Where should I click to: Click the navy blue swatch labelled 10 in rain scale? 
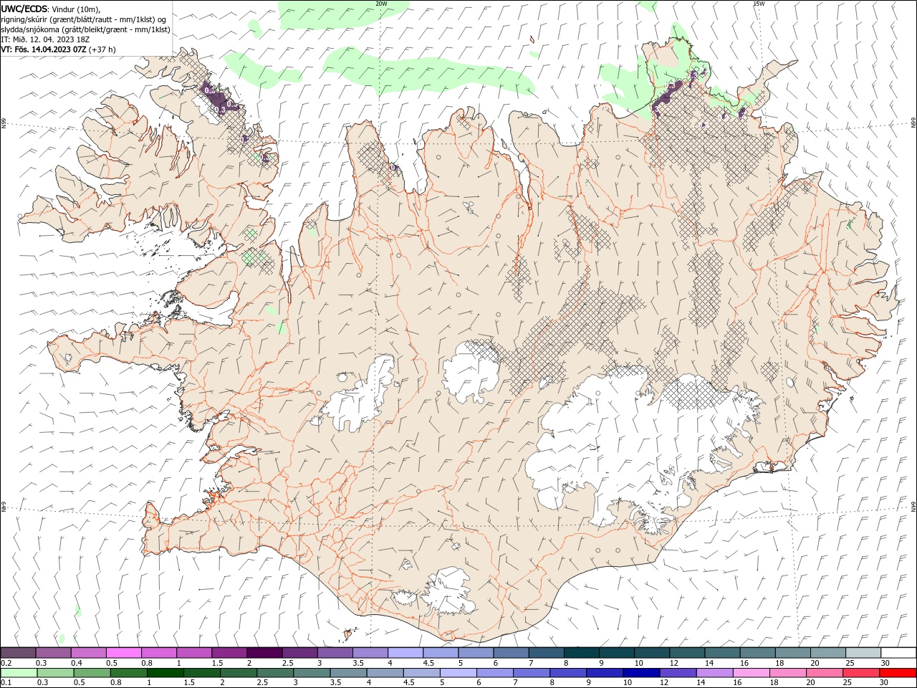pos(641,673)
